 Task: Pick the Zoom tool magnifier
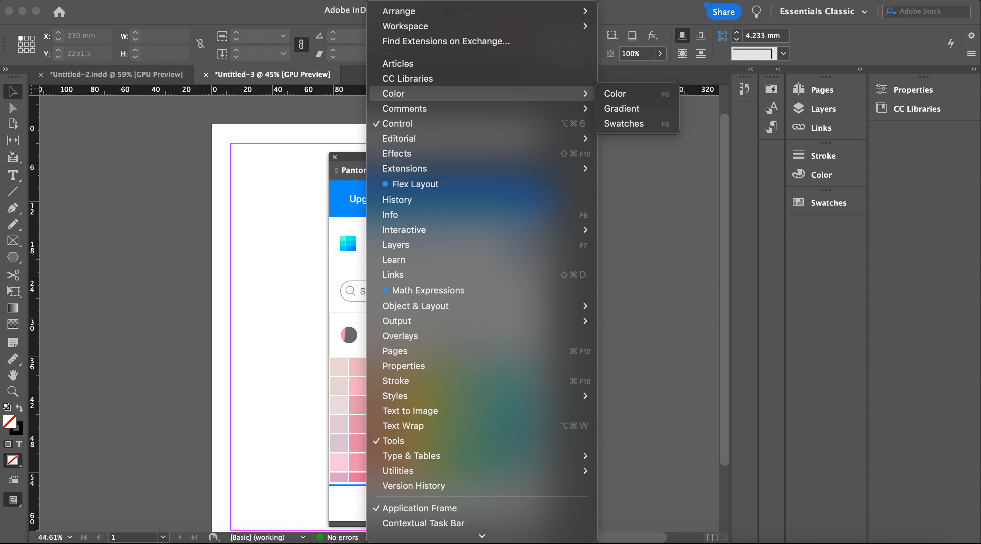tap(13, 391)
